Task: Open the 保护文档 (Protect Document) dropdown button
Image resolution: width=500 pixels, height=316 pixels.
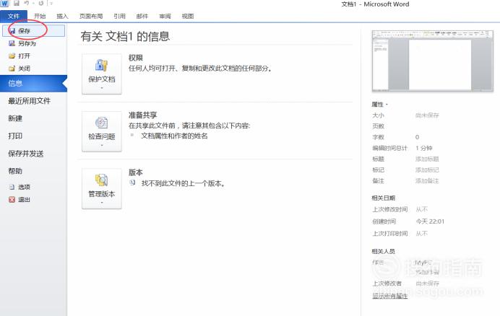Action: coord(102,74)
